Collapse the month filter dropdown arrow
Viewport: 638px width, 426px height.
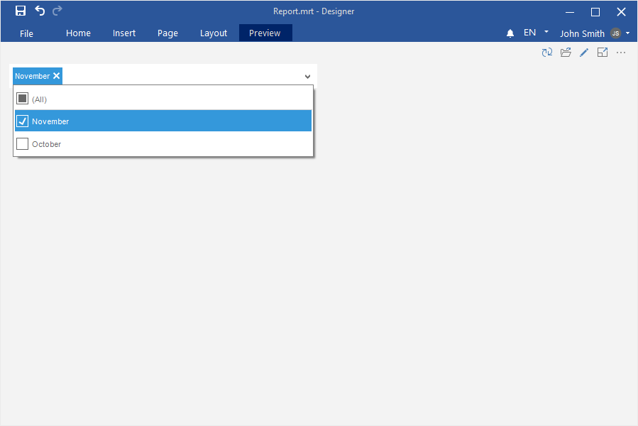307,77
